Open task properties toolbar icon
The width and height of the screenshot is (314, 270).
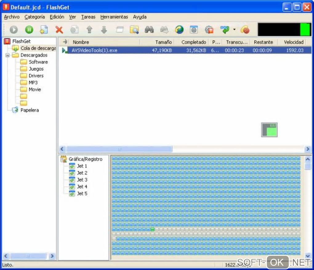click(x=74, y=30)
